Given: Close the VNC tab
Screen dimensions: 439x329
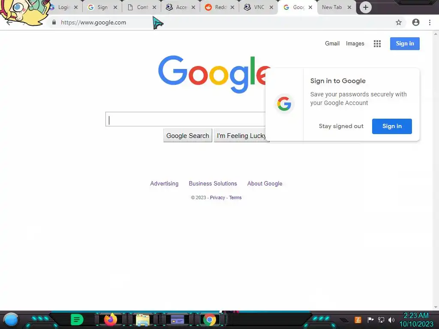Looking at the screenshot, I should pyautogui.click(x=271, y=8).
